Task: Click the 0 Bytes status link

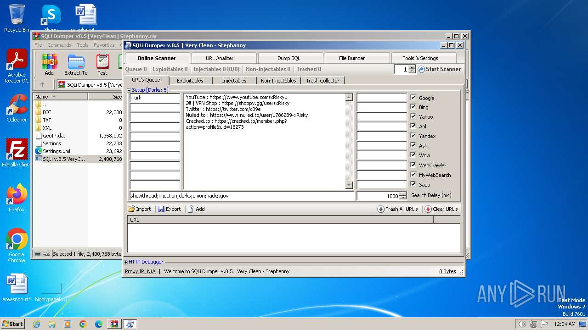Action: (447, 271)
